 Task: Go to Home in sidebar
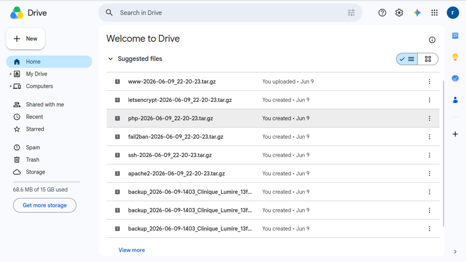coord(49,62)
